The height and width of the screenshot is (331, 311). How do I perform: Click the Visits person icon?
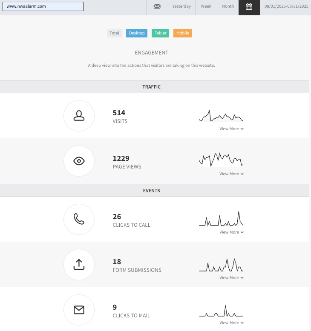(x=79, y=116)
